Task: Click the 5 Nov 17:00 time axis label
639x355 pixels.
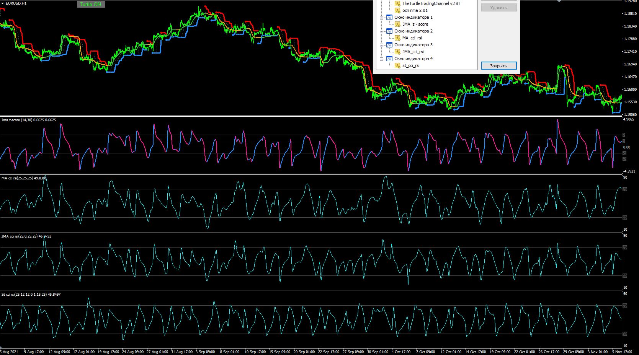Action: point(622,352)
